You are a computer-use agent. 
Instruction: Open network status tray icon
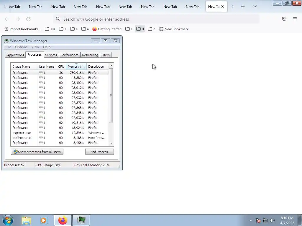pos(265,220)
